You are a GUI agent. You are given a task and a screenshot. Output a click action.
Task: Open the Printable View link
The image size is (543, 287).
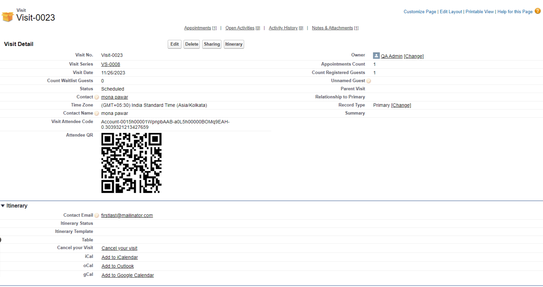(479, 11)
